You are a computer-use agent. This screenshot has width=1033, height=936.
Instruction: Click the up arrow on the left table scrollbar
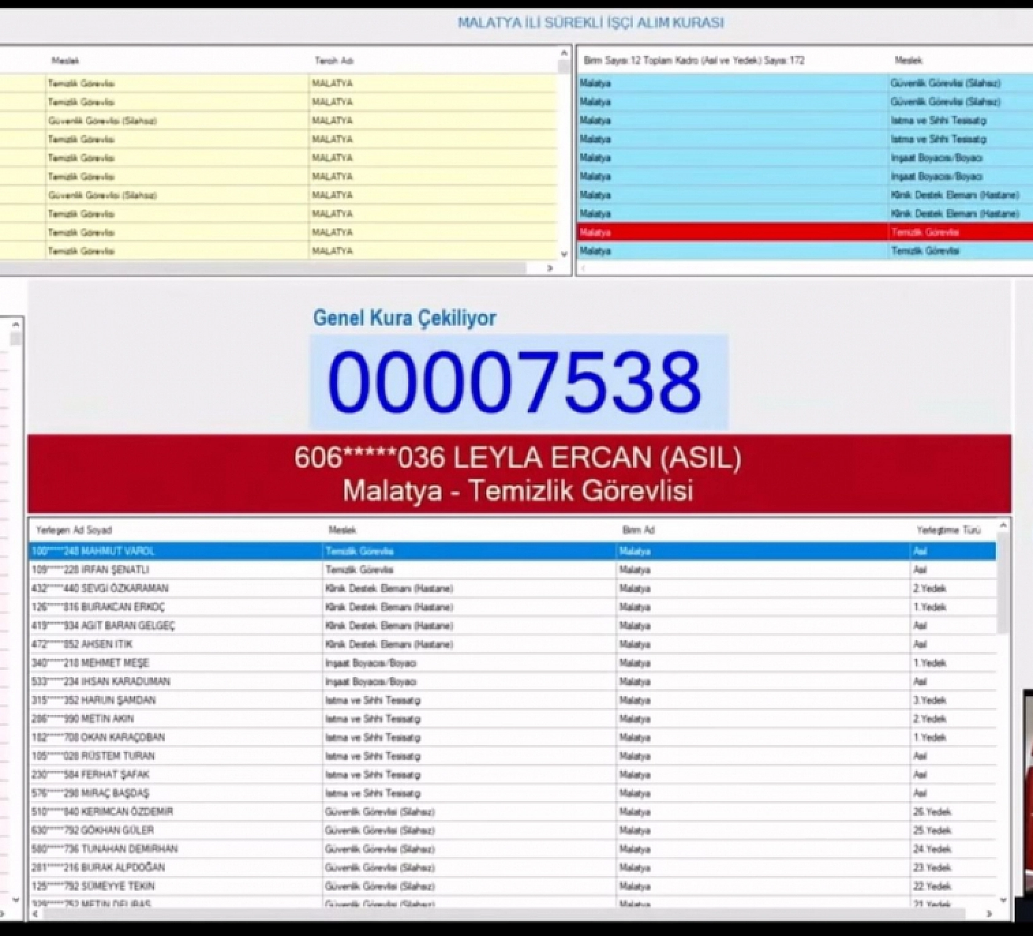pos(564,53)
